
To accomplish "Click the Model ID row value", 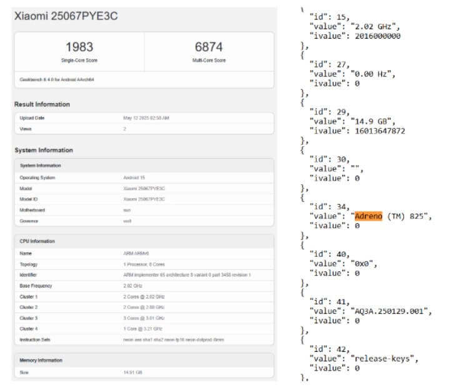I will [x=144, y=199].
